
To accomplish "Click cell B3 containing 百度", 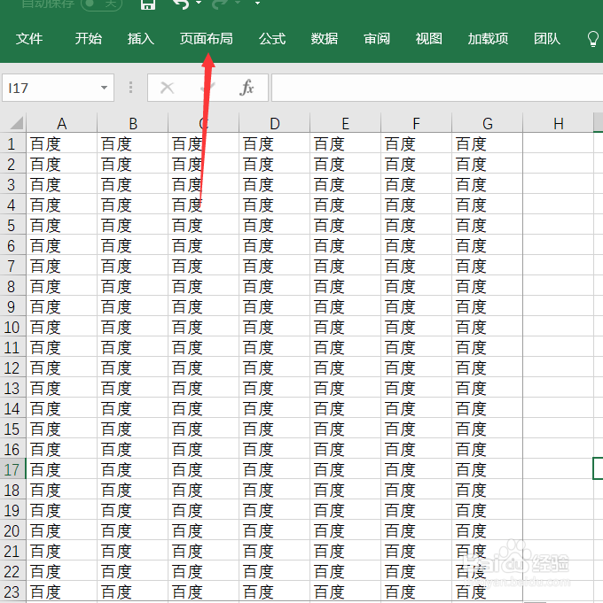I will click(132, 184).
